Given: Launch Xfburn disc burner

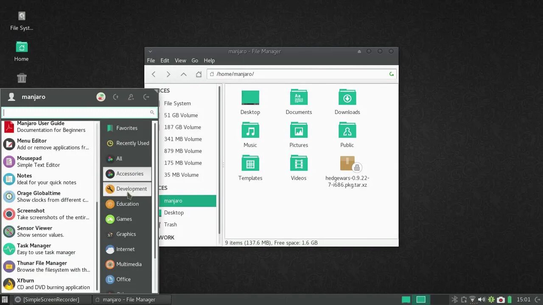Looking at the screenshot, I should point(48,284).
